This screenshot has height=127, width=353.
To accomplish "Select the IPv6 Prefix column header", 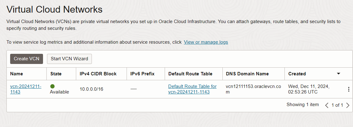I will pos(142,74).
